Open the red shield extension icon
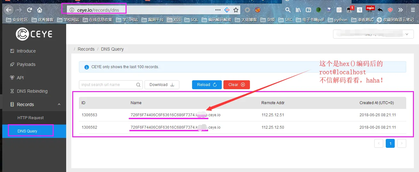The image size is (419, 172). tap(390, 10)
